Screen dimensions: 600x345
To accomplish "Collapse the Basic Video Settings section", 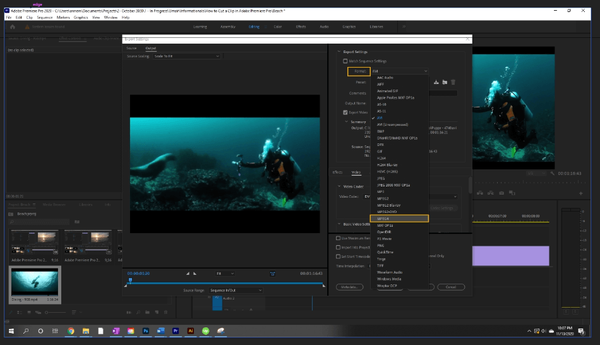I will point(339,224).
